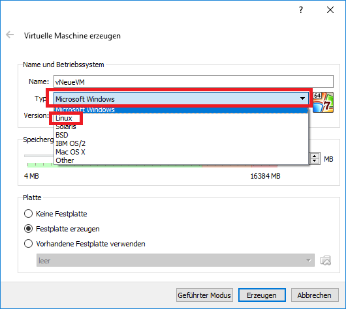
Task: Click the 16384 MB maximum label
Action: (x=265, y=176)
